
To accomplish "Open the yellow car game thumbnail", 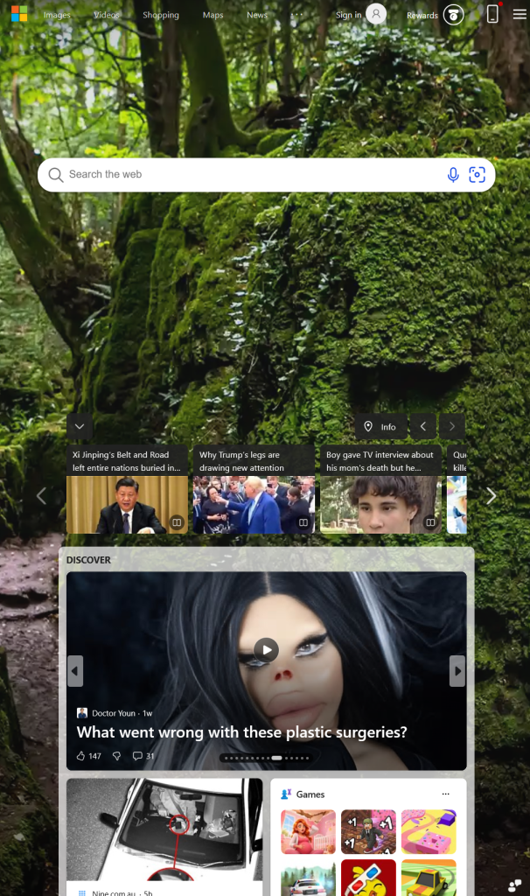I will pos(429,878).
